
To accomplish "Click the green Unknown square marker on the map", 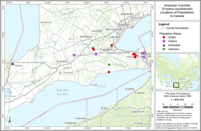I will point(109,65).
